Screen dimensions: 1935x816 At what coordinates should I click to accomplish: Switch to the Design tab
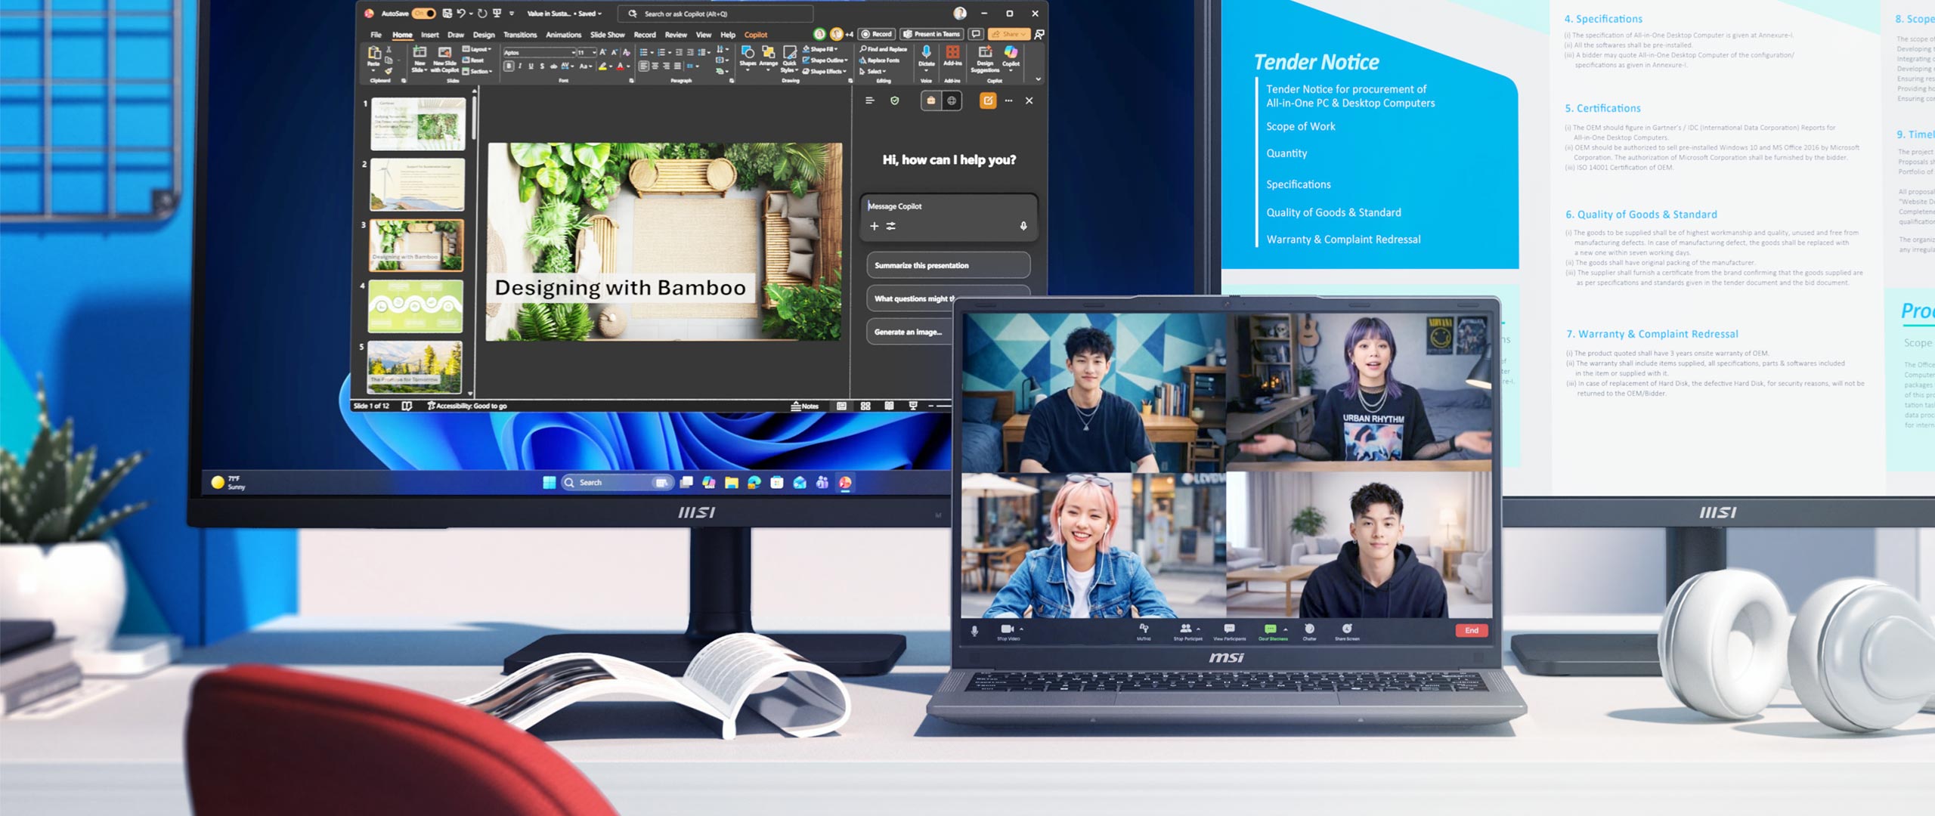point(484,35)
